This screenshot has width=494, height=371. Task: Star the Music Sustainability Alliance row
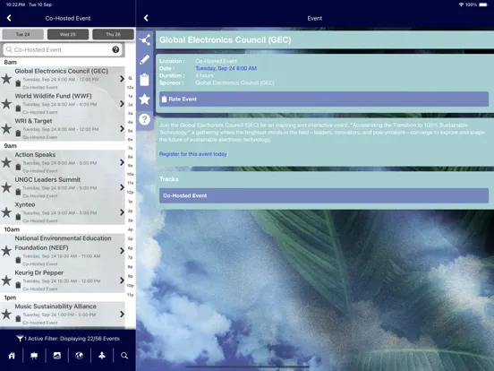tap(6, 314)
